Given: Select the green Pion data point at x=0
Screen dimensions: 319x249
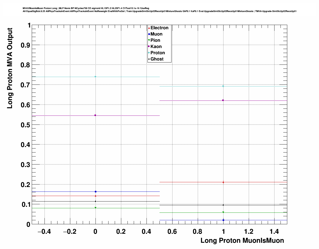Looking at the screenshot, I should (x=95, y=208).
